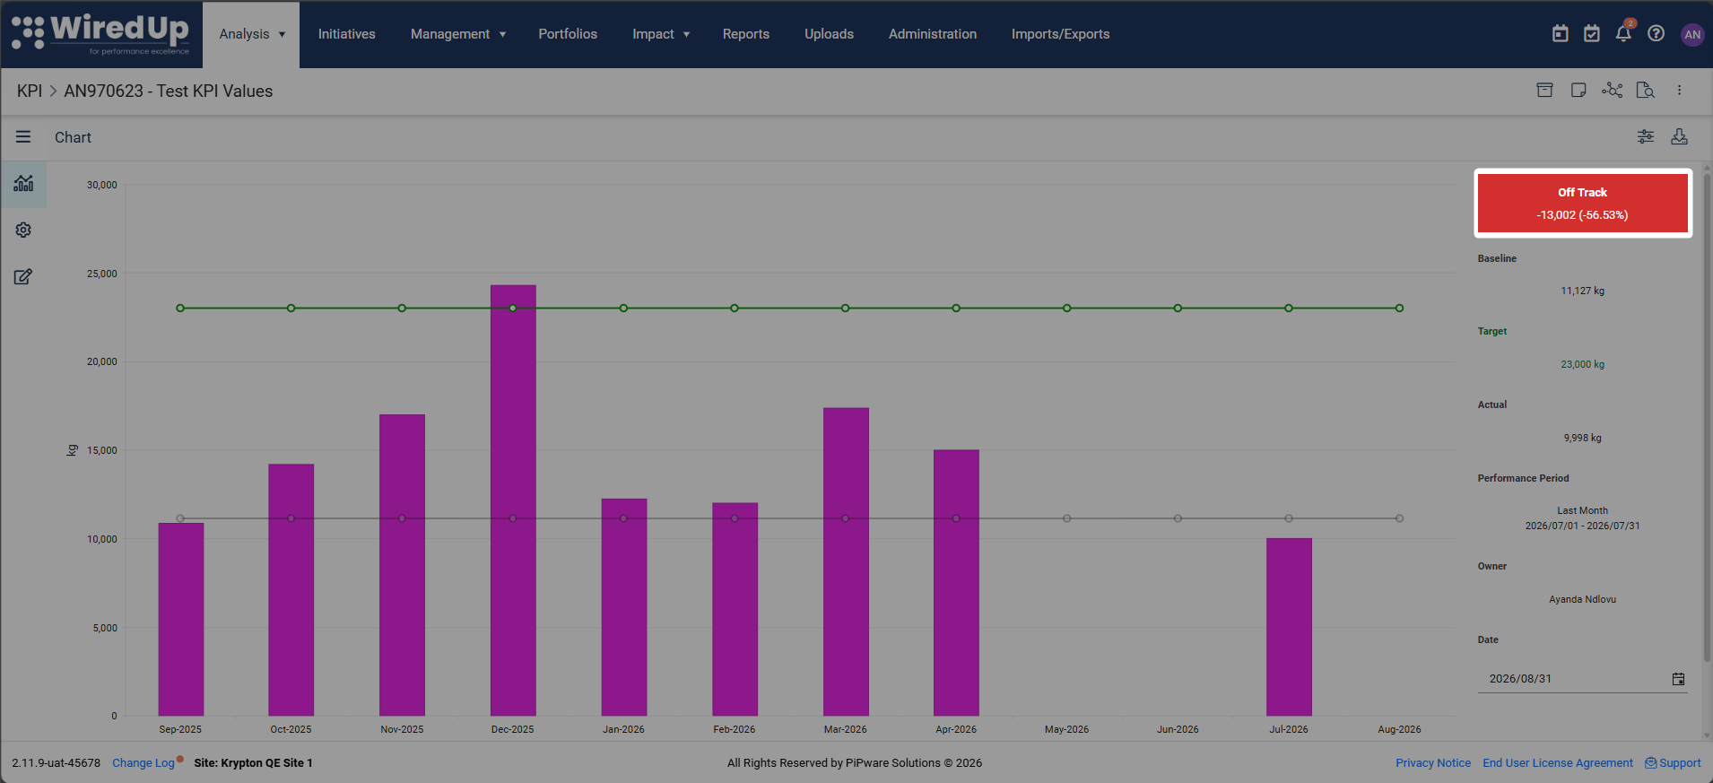Viewport: 1713px width, 783px height.
Task: Click the Nov-2025 purple bar
Action: (402, 565)
